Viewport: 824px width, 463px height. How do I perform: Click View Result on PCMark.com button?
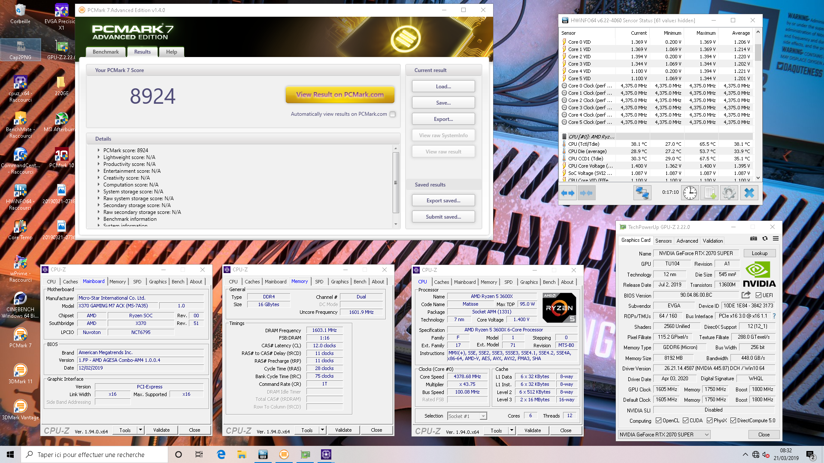340,94
